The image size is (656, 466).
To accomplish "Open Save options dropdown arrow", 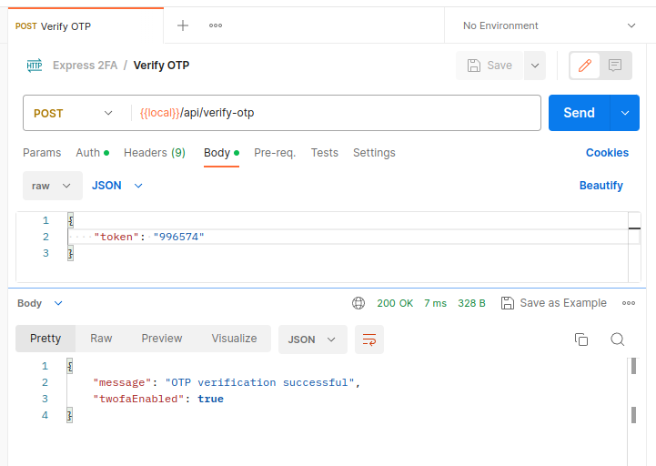I will pyautogui.click(x=535, y=66).
